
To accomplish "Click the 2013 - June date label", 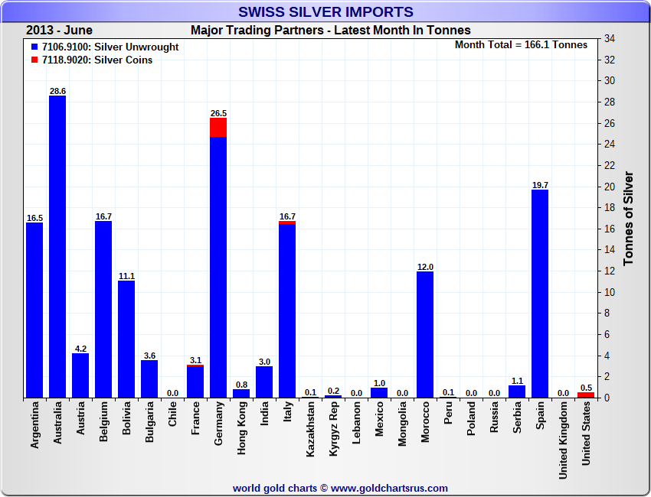I will (x=59, y=31).
